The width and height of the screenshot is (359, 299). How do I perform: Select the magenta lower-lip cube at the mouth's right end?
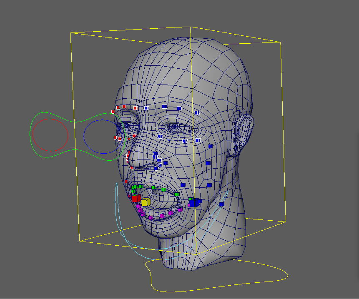pos(180,209)
